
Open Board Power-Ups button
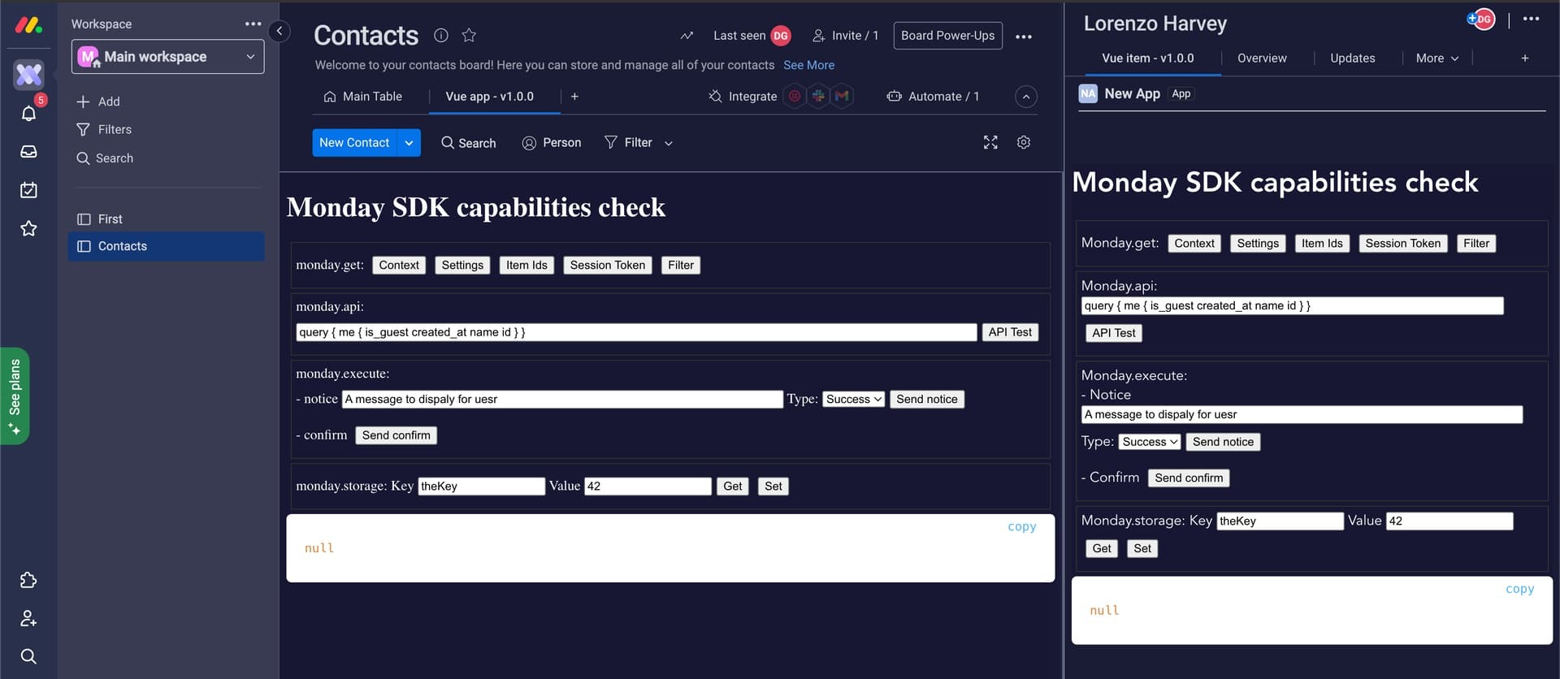[x=948, y=36]
